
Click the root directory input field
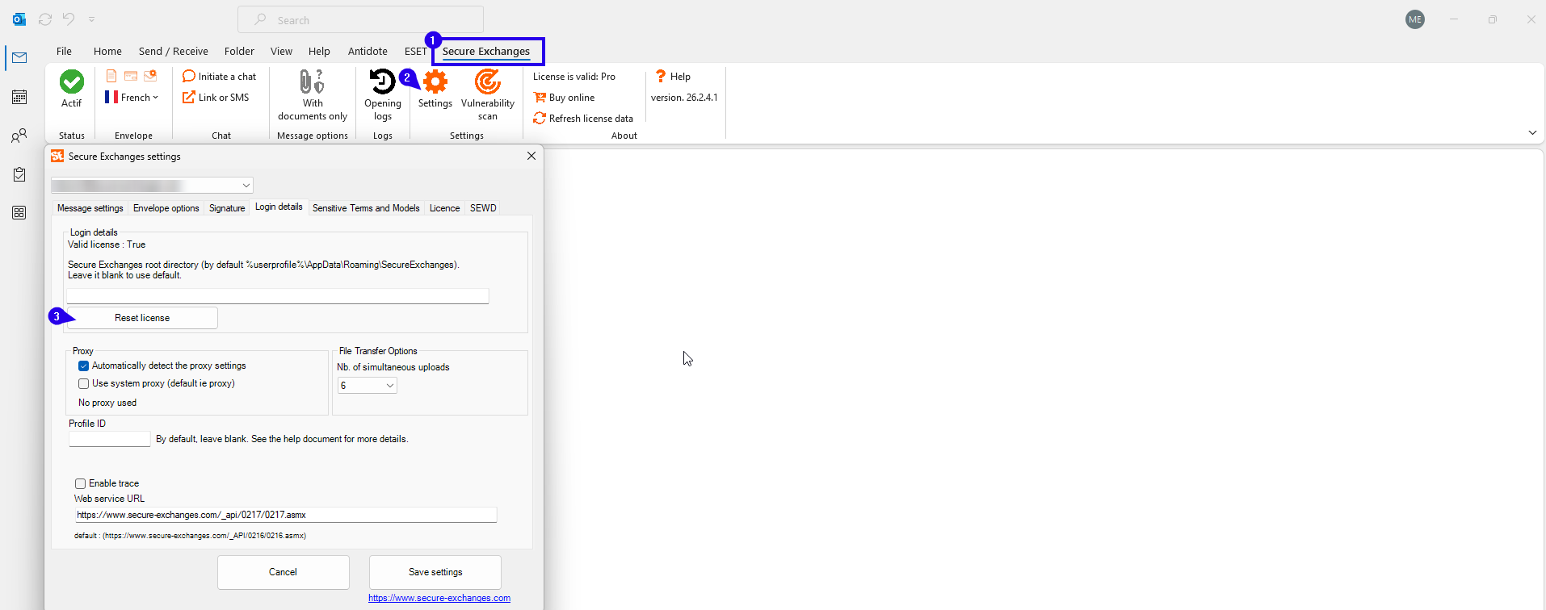(278, 296)
